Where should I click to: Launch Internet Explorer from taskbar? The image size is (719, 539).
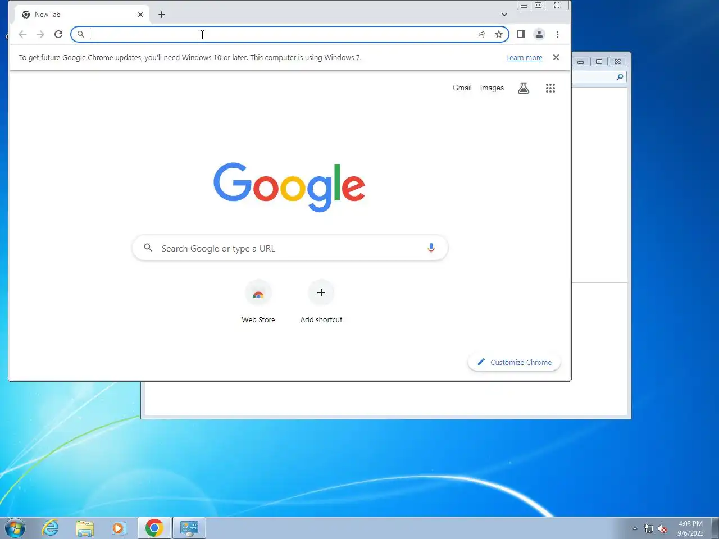pyautogui.click(x=51, y=528)
